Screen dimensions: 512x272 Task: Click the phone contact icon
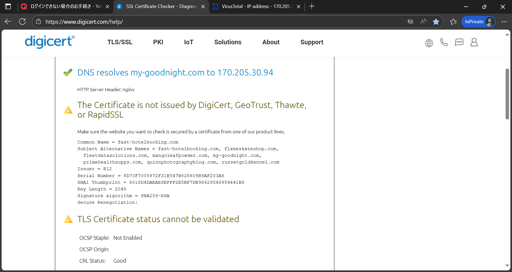(444, 42)
